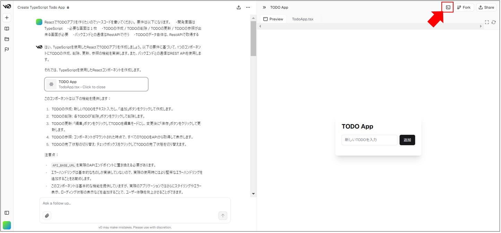The image size is (501, 233).
Task: Click the user message avatar icon
Action: click(39, 22)
